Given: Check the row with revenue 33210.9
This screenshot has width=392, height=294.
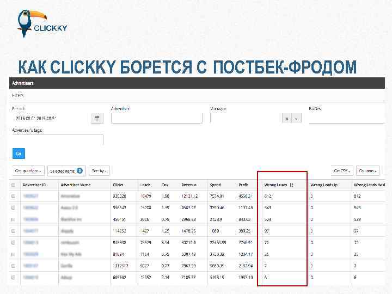Looking at the screenshot, I should click(x=13, y=242).
